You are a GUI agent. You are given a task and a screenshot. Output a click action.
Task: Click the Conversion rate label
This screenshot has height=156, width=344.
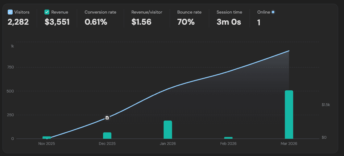101,12
